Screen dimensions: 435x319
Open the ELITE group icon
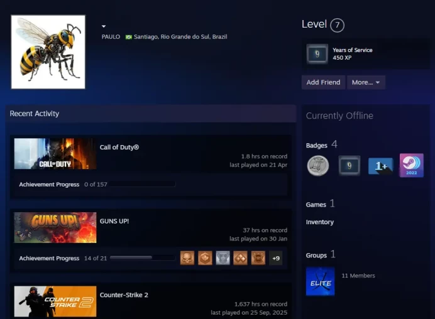tap(321, 281)
